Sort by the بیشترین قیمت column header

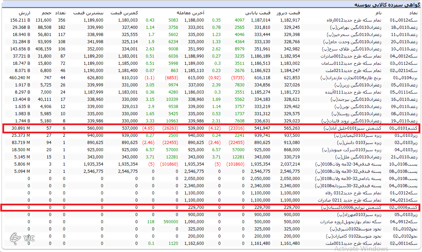[x=88, y=13]
